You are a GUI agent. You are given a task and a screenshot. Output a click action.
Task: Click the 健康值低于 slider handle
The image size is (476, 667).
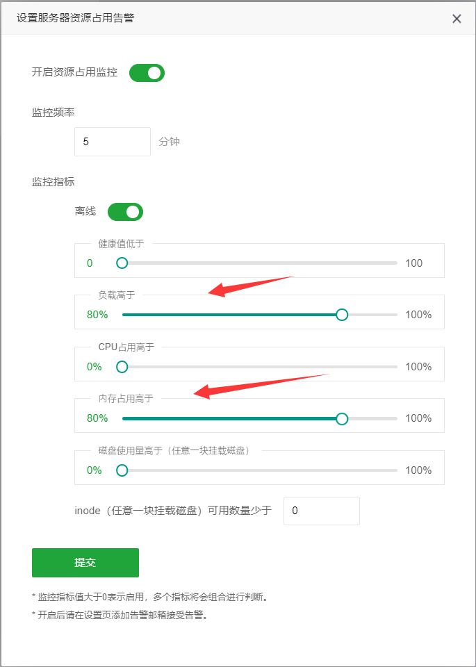(x=122, y=263)
